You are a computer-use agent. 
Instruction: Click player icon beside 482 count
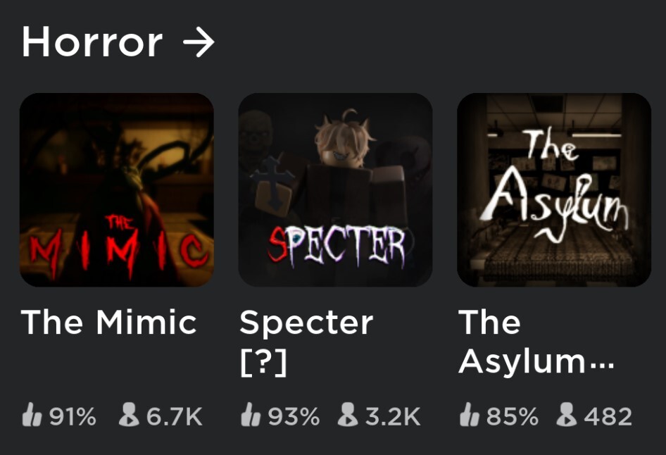tap(567, 415)
